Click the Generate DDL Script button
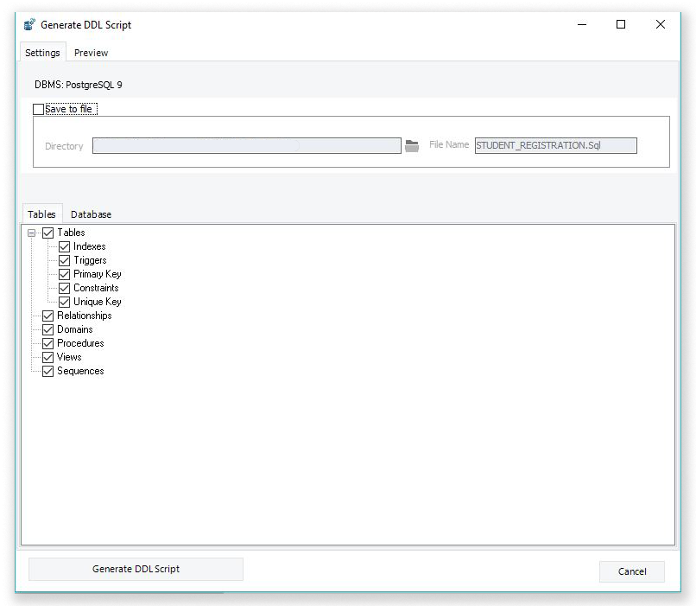Image resolution: width=696 pixels, height=606 pixels. (x=136, y=569)
